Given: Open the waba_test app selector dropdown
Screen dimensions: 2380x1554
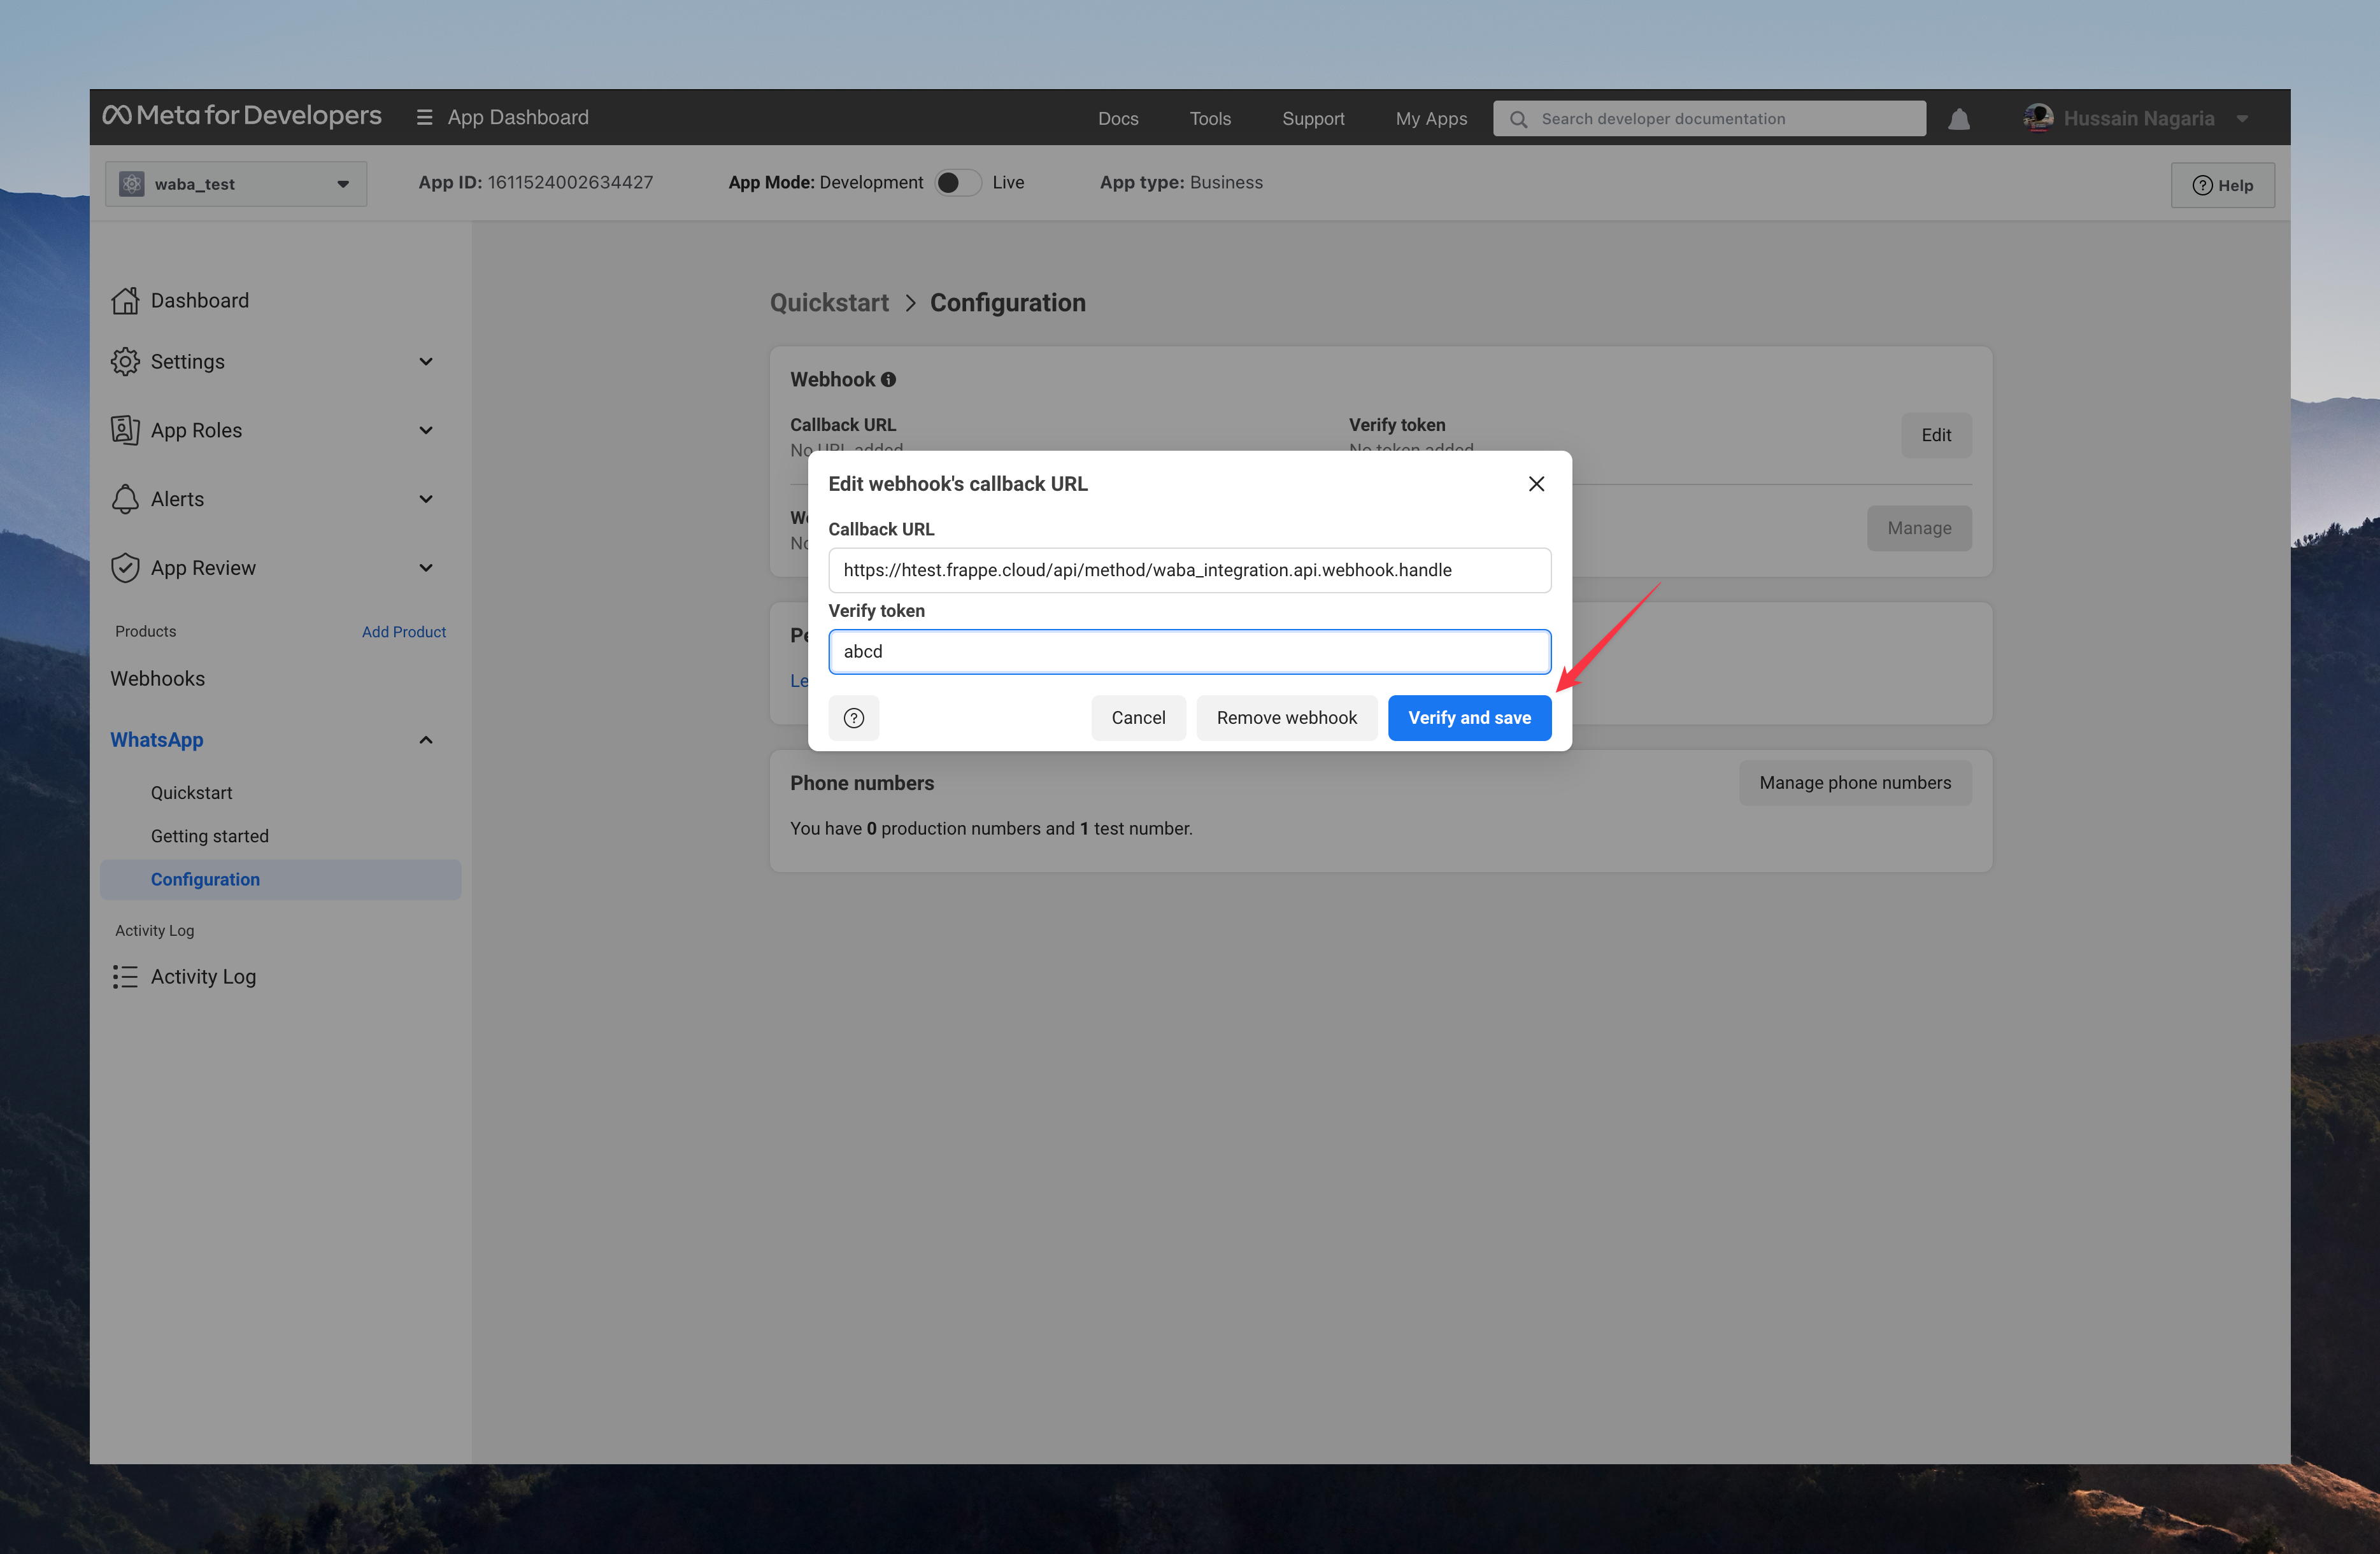Looking at the screenshot, I should coord(236,184).
